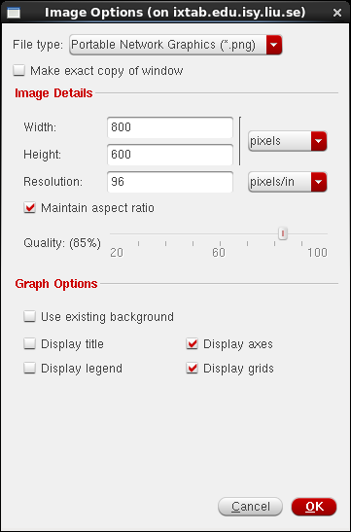Open the File type dropdown arrow
The image size is (351, 532).
(274, 45)
